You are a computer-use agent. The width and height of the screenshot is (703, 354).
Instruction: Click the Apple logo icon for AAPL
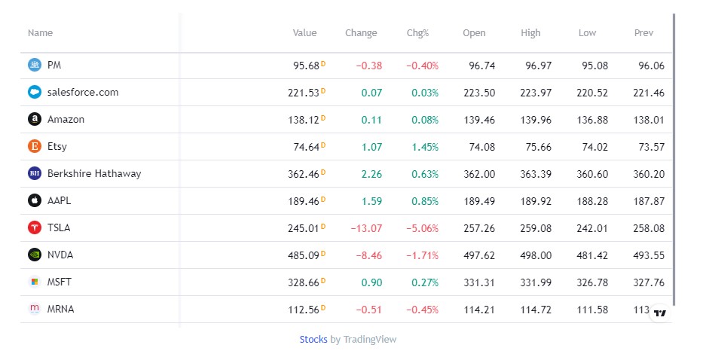tap(35, 200)
